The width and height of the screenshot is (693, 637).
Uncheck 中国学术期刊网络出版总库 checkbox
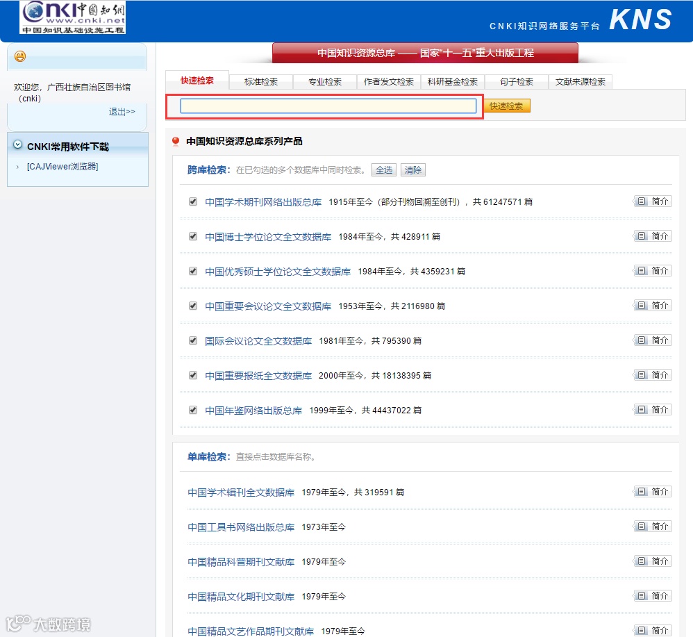coord(193,201)
